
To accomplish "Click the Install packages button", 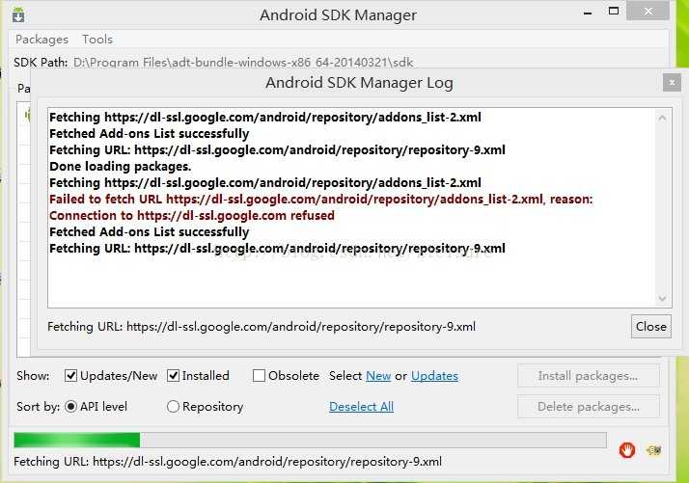I will tap(589, 376).
